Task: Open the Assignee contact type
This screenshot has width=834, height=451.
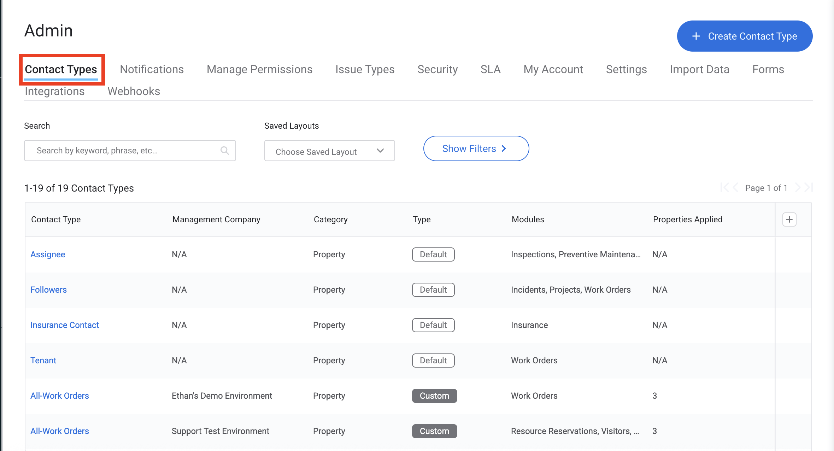Action: coord(48,254)
